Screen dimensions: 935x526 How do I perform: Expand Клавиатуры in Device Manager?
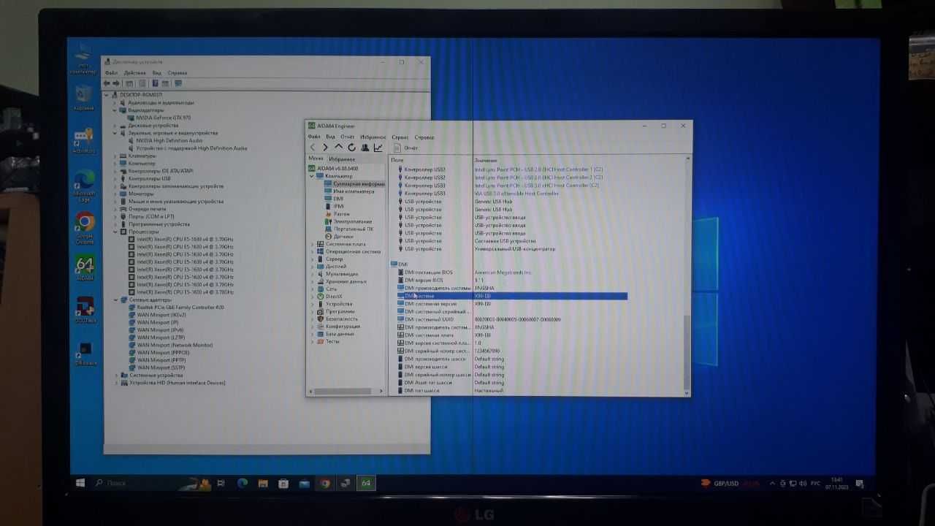click(x=115, y=156)
